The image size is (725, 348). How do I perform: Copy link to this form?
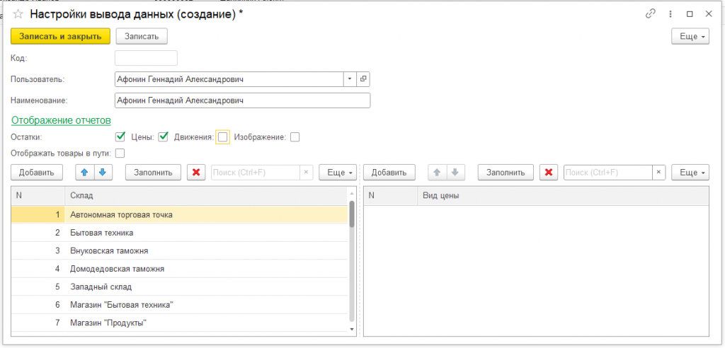pos(651,14)
